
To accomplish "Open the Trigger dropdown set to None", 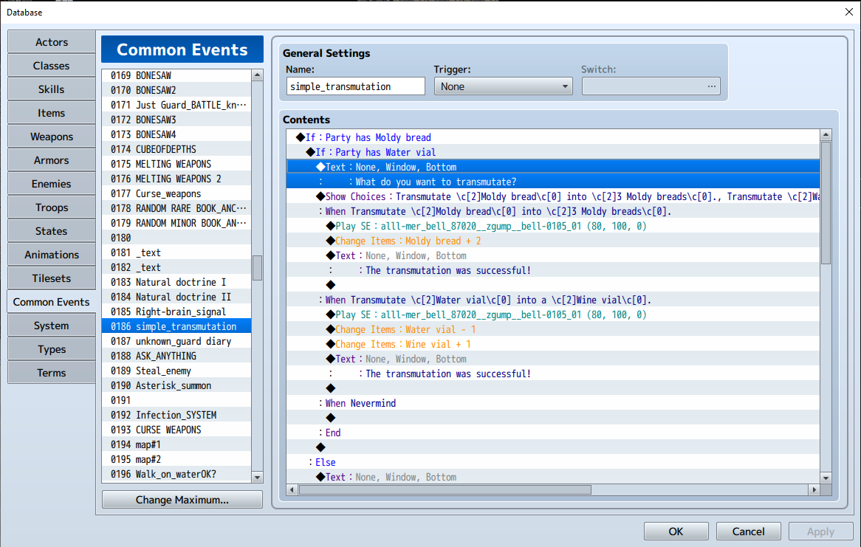I will [504, 86].
